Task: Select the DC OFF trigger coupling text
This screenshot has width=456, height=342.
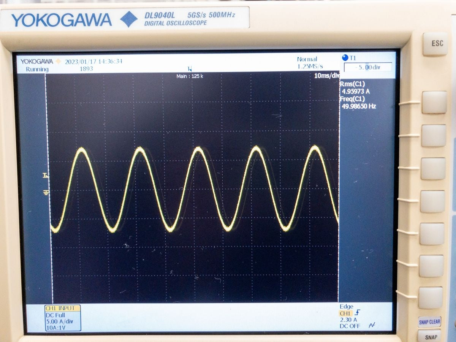Action: point(350,326)
